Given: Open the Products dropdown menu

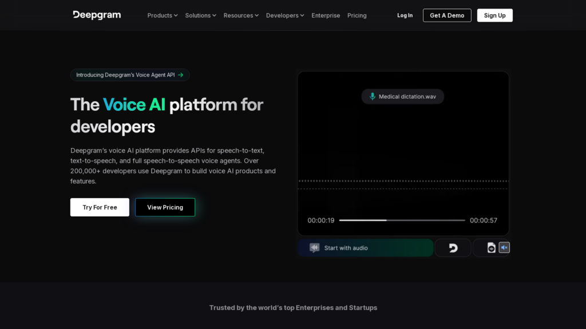Looking at the screenshot, I should pos(162,15).
